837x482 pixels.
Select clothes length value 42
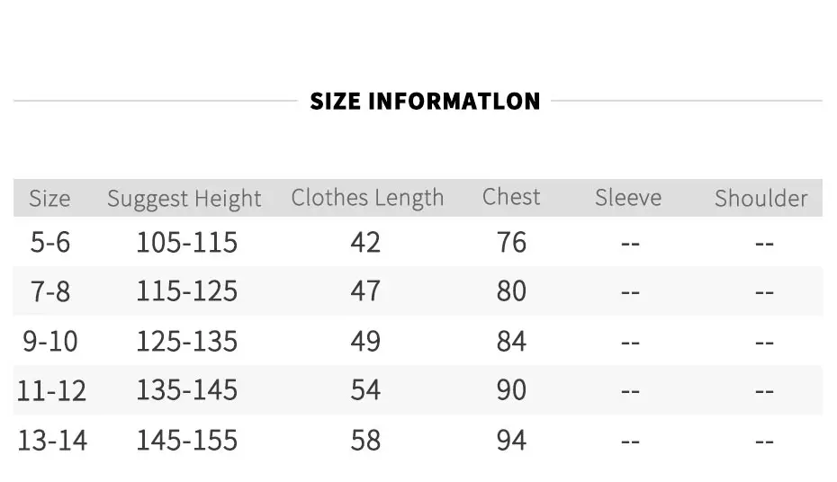click(365, 242)
